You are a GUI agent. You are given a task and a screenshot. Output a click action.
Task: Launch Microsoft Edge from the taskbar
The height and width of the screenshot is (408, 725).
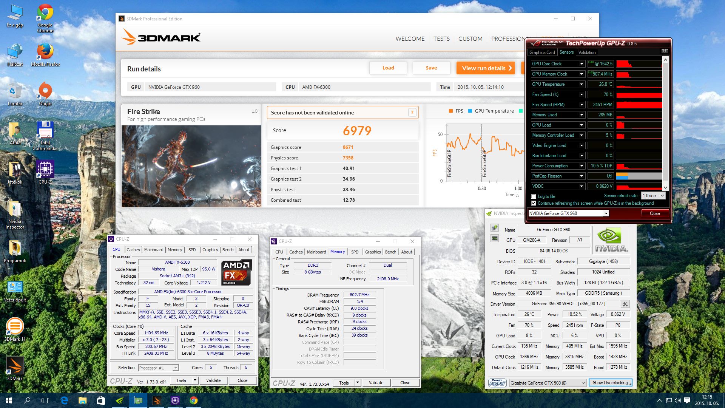point(64,400)
